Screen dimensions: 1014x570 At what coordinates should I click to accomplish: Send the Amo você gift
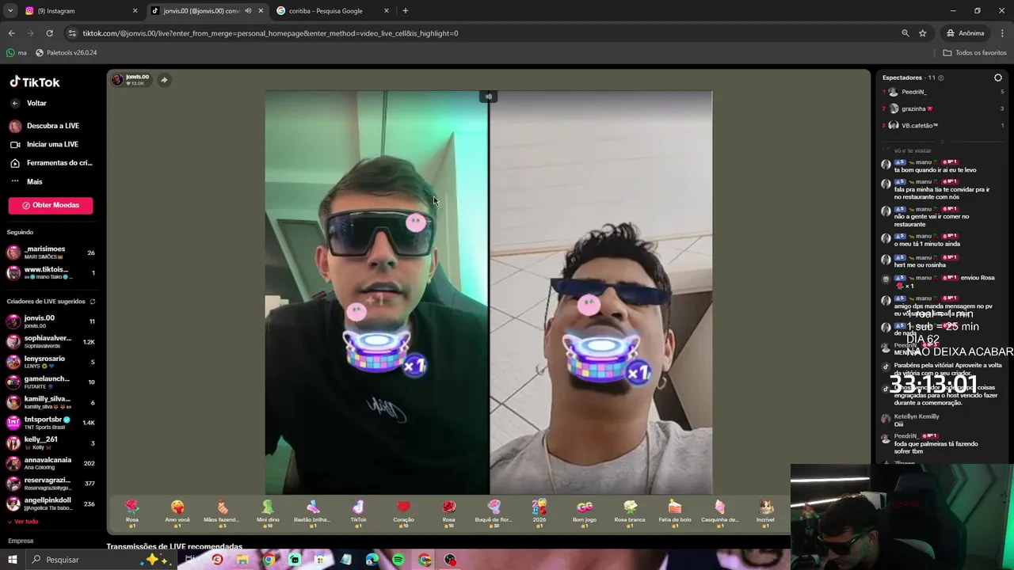177,513
